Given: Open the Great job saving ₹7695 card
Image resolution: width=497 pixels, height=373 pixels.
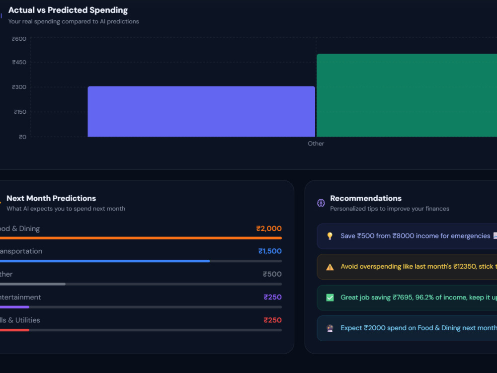Looking at the screenshot, I should click(407, 298).
